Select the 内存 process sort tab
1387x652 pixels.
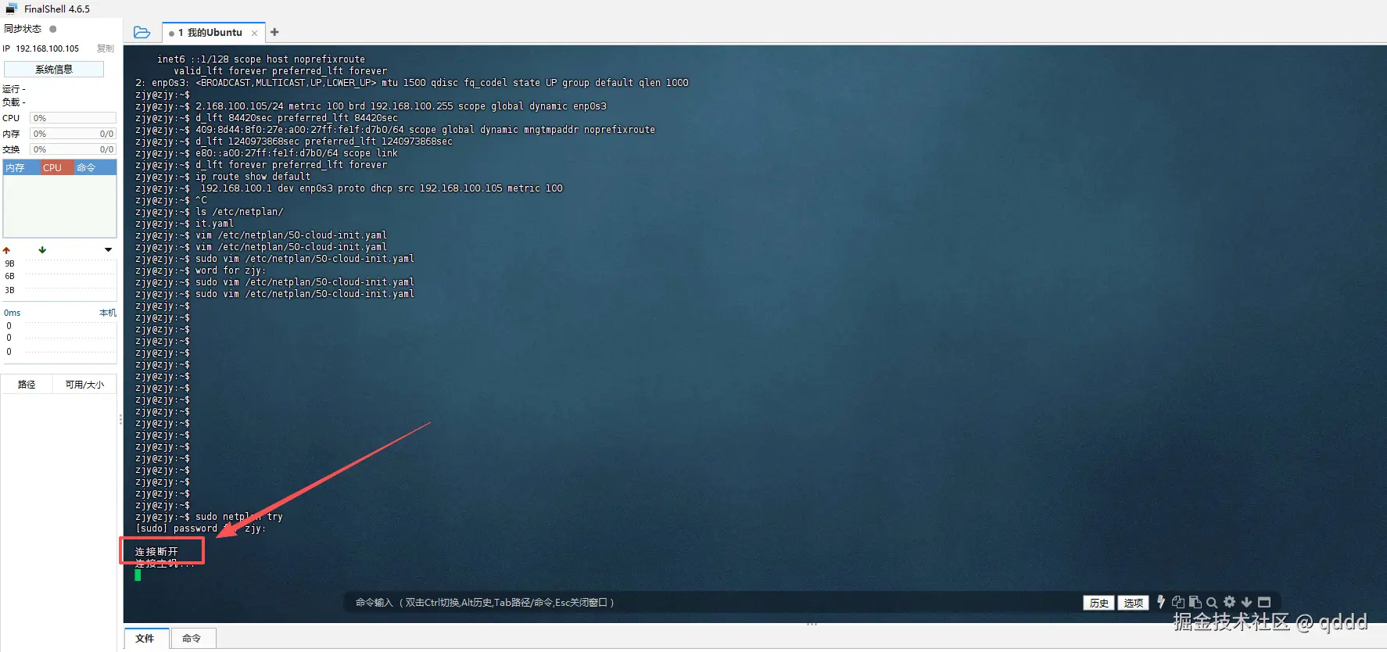click(21, 168)
